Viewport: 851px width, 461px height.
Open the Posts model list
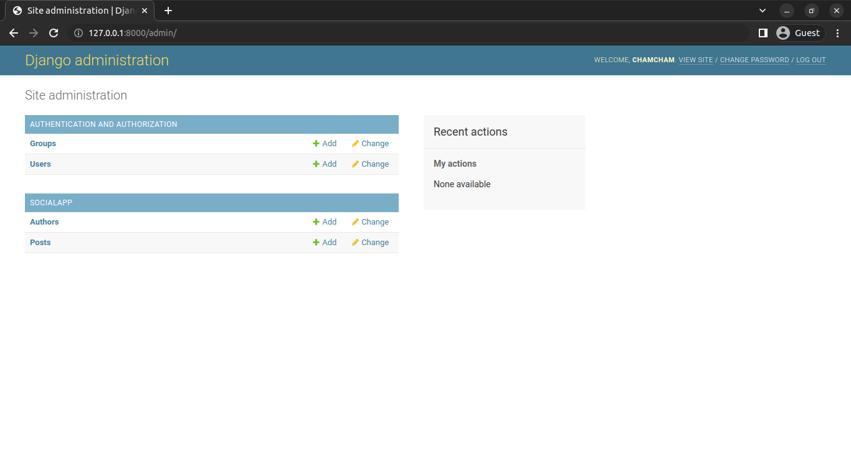[x=40, y=243]
